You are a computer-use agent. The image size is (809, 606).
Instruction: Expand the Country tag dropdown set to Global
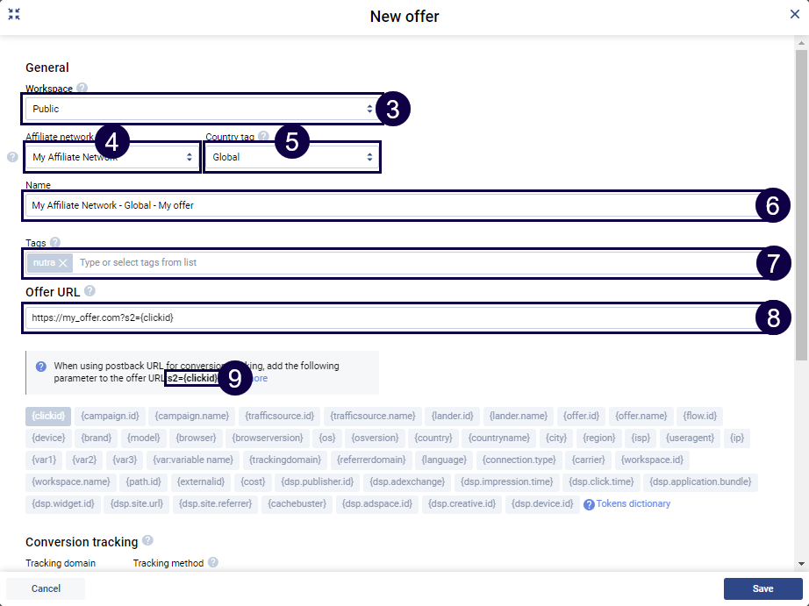coord(292,158)
